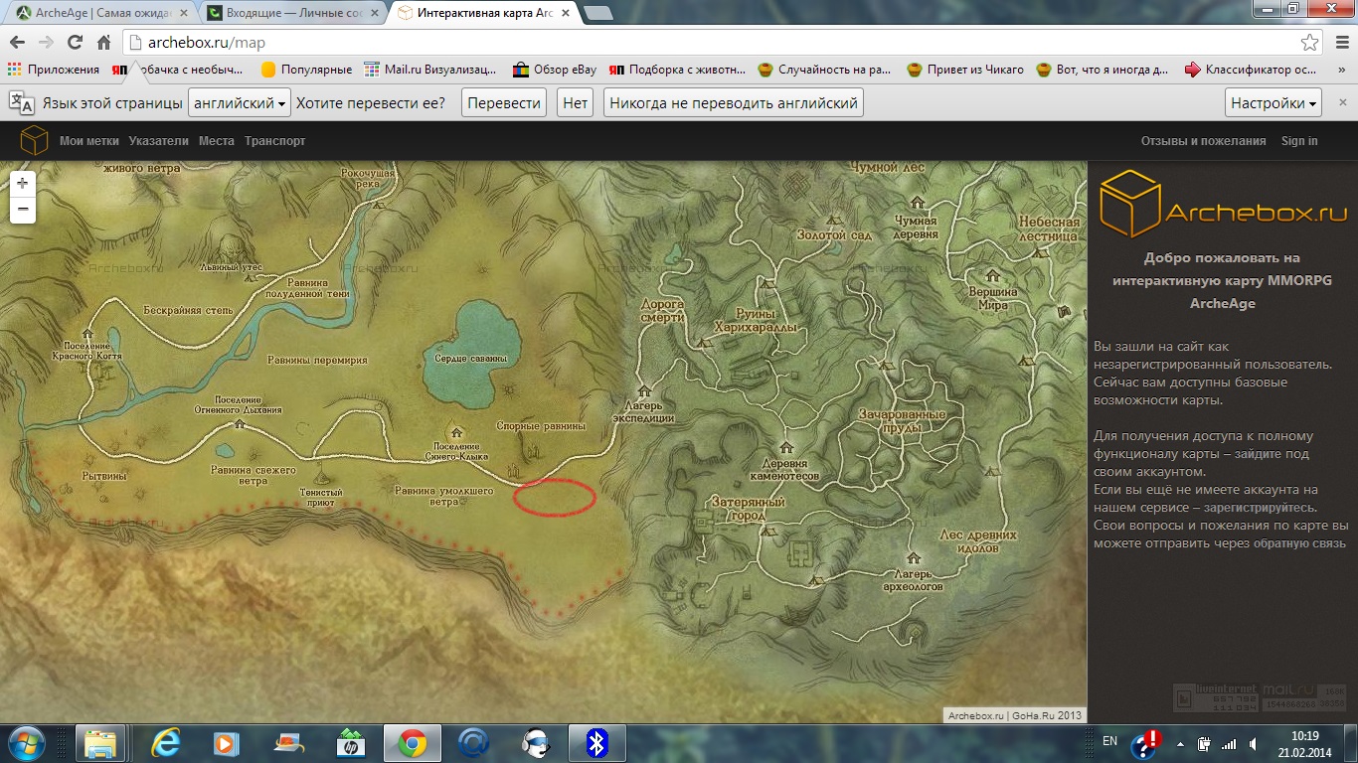Open the Приложения apps bookmark
Viewport: 1358px width, 763px height.
[54, 70]
